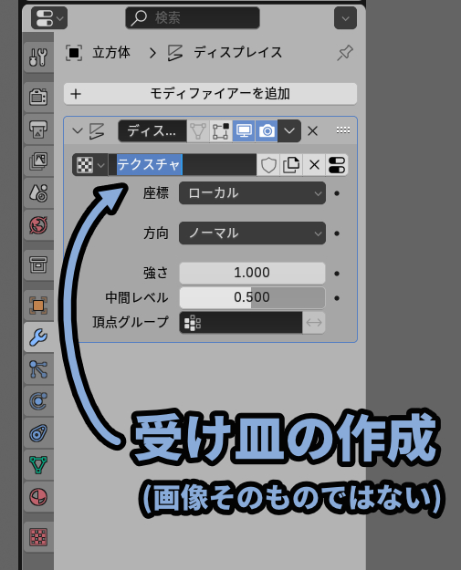The image size is (461, 570).
Task: Adjust the 中間レベル slider
Action: coord(252,297)
